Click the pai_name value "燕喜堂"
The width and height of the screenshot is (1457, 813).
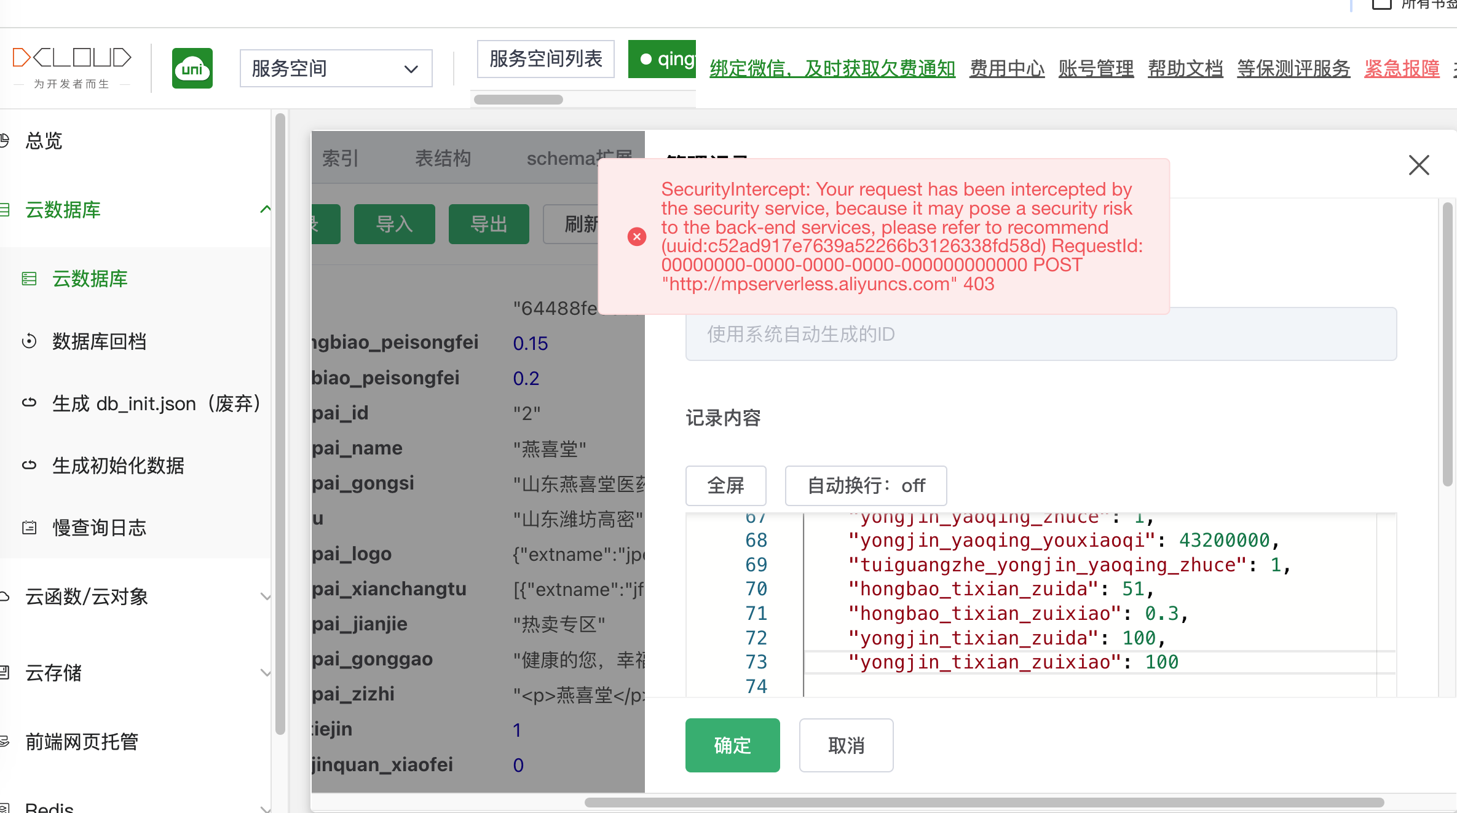(x=550, y=449)
